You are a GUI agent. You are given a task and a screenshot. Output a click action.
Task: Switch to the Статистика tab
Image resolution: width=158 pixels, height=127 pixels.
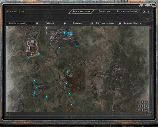pyautogui.click(x=104, y=11)
